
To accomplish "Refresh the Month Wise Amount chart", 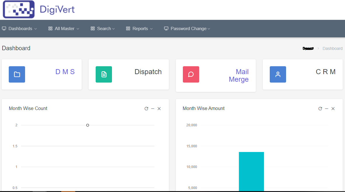I will pos(320,109).
